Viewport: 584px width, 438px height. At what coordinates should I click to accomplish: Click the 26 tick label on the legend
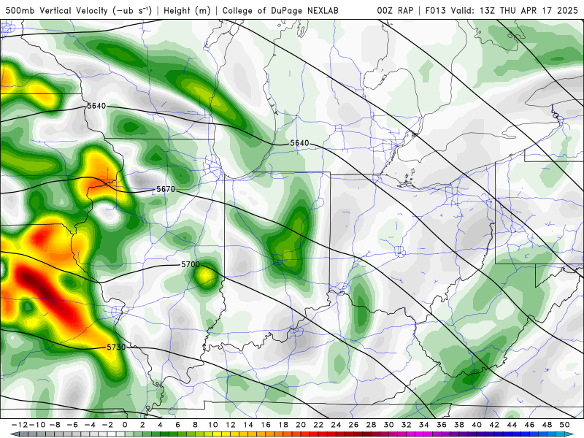tap(353, 425)
